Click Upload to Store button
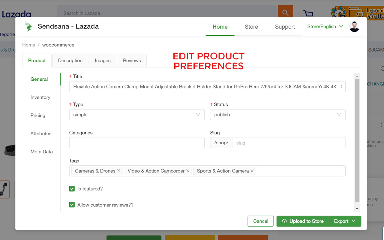384x240 pixels. point(303,221)
